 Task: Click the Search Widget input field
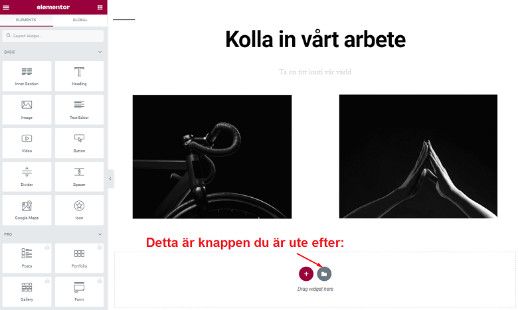[53, 36]
